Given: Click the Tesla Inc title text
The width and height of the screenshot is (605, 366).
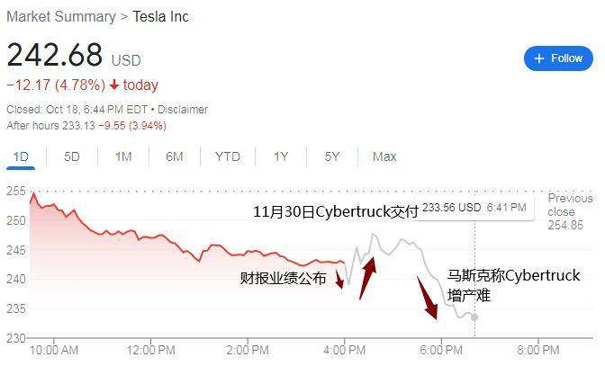Looking at the screenshot, I should [161, 17].
